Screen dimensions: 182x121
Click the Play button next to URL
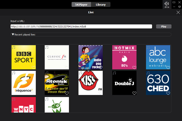click(164, 26)
